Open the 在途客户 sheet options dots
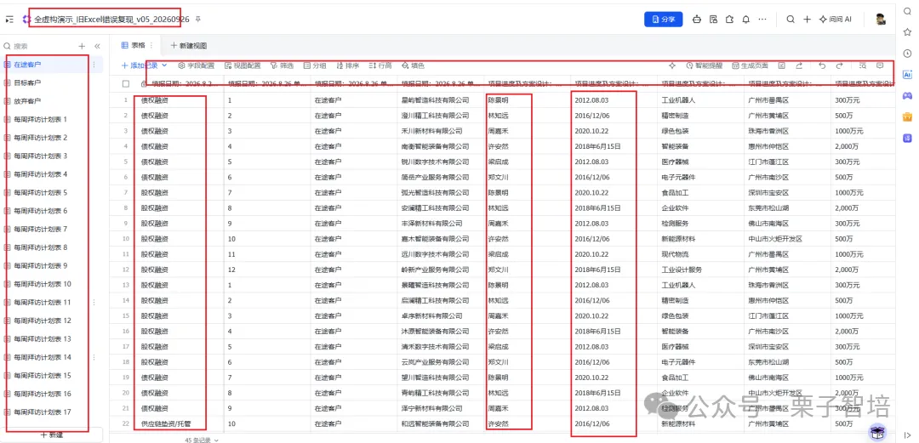Image resolution: width=919 pixels, height=443 pixels. pyautogui.click(x=94, y=65)
